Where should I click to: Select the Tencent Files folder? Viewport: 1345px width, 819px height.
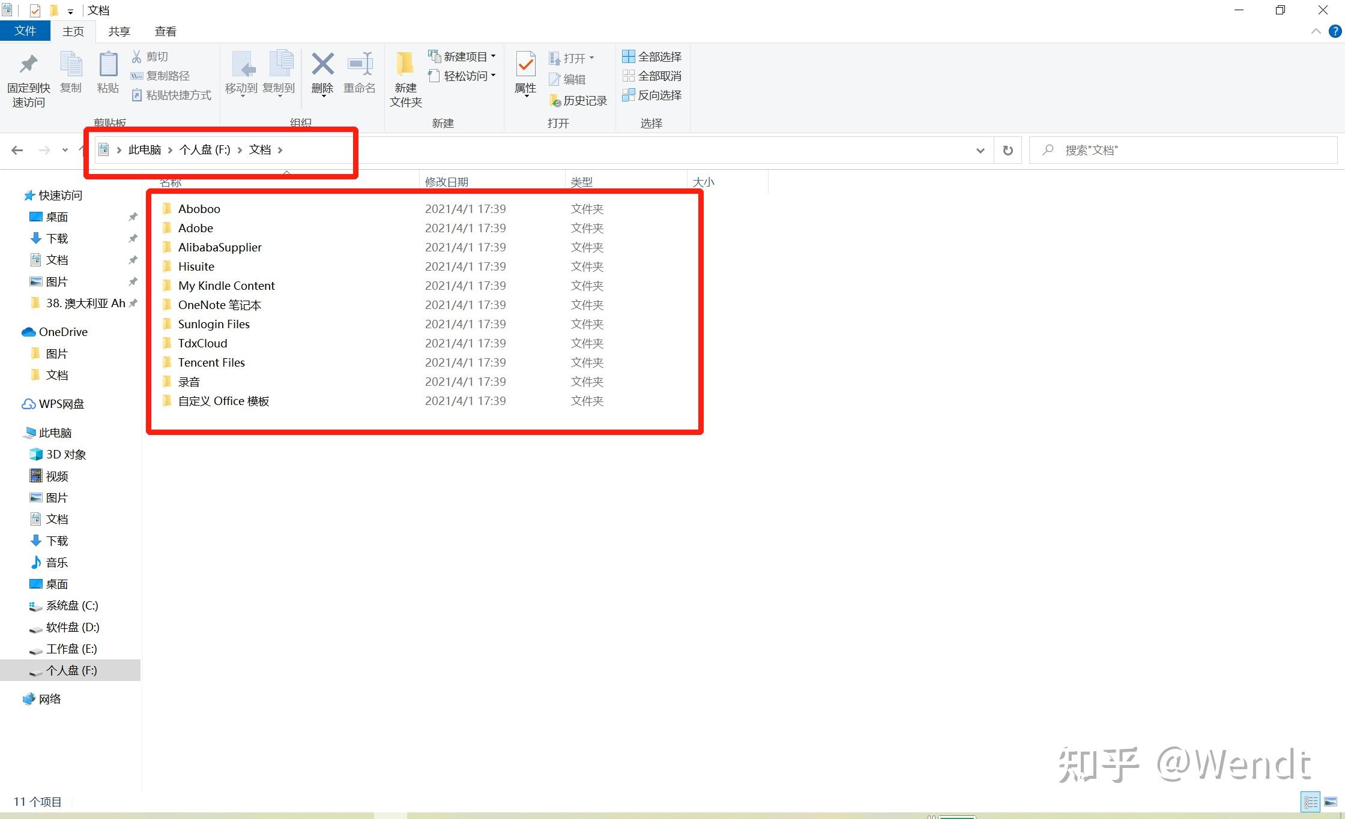click(x=211, y=362)
